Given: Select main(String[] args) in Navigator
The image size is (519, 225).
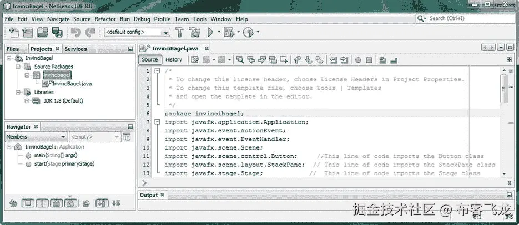Looking at the screenshot, I should [x=56, y=155].
